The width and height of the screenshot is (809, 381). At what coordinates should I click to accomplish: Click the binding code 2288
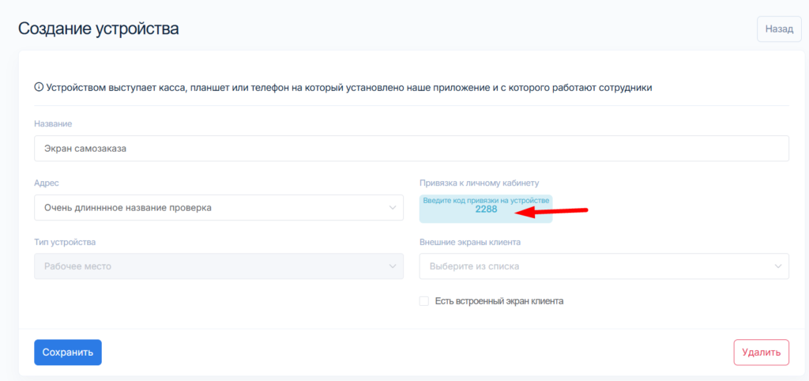pos(486,210)
